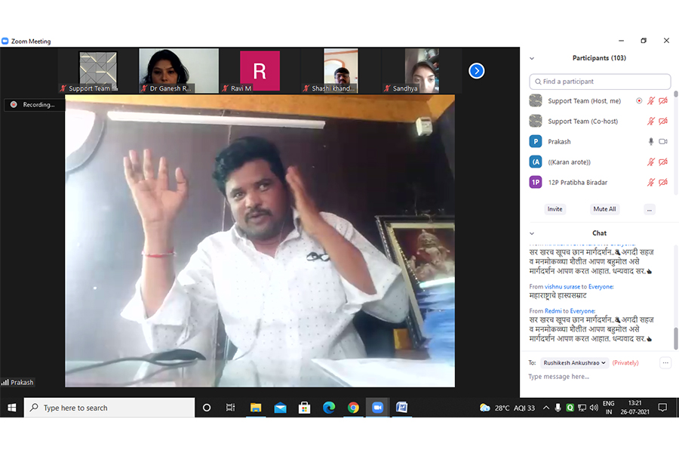This screenshot has width=679, height=453.
Task: Toggle video for 12P Pratibha Biradar
Action: 663,183
